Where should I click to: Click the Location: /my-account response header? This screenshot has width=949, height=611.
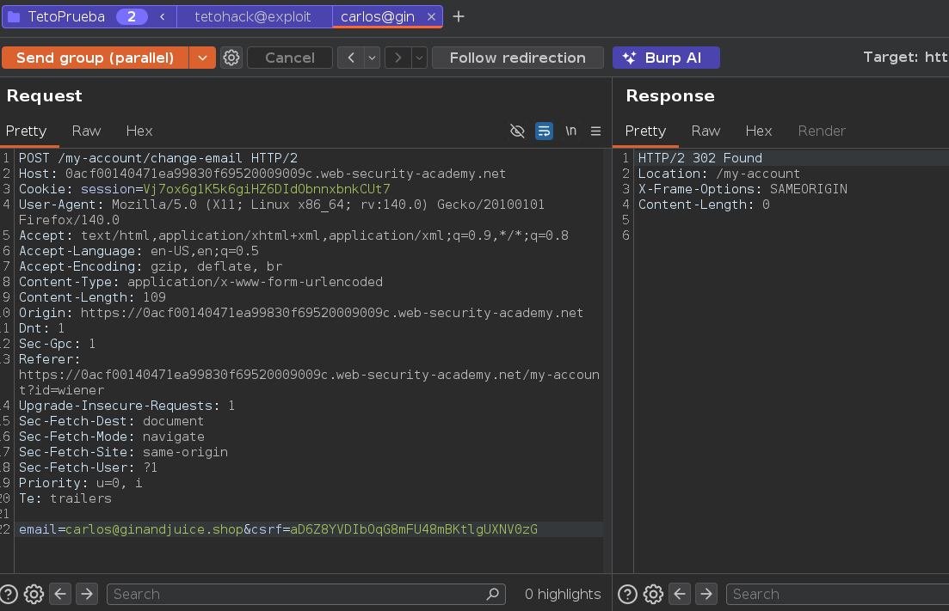click(x=719, y=174)
